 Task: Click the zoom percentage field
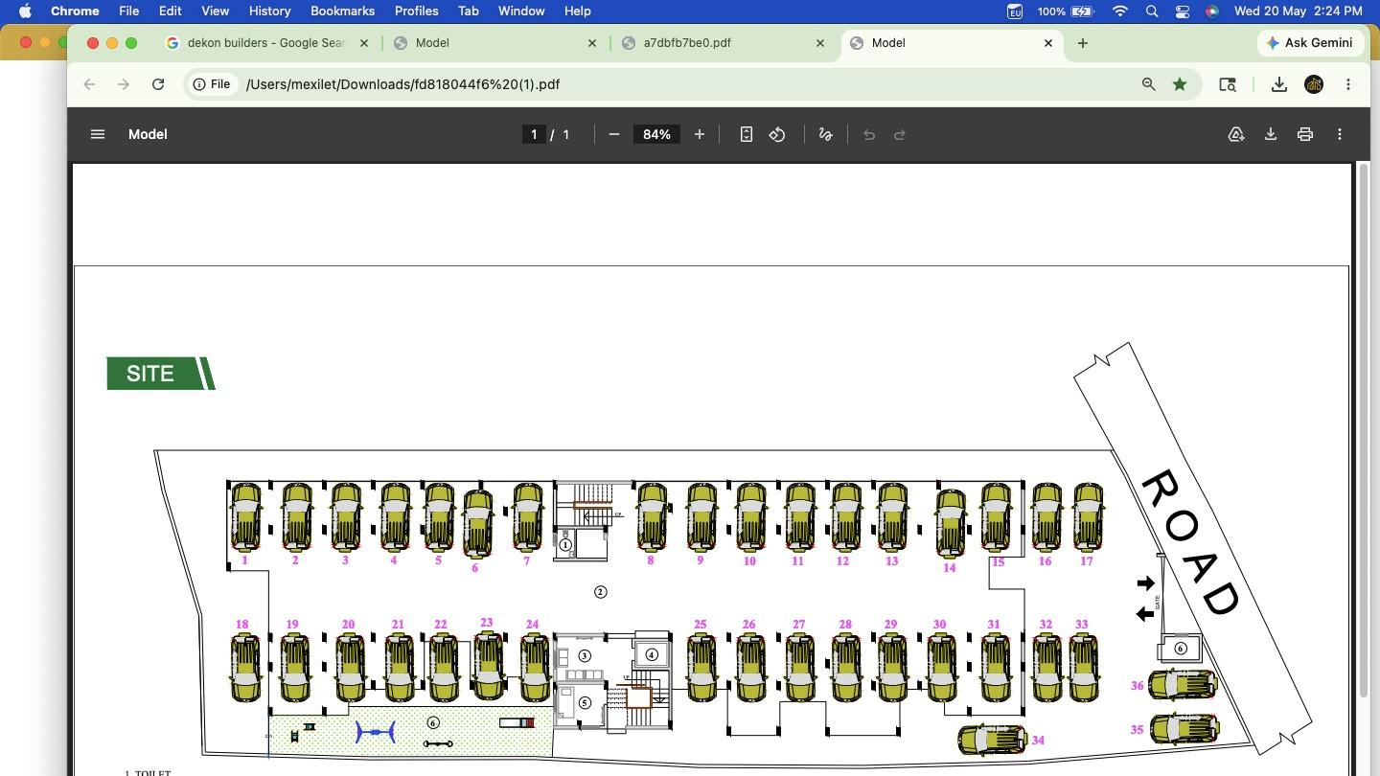pyautogui.click(x=656, y=134)
